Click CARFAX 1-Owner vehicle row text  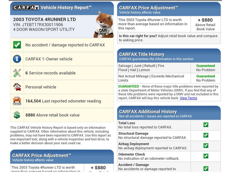49,59
